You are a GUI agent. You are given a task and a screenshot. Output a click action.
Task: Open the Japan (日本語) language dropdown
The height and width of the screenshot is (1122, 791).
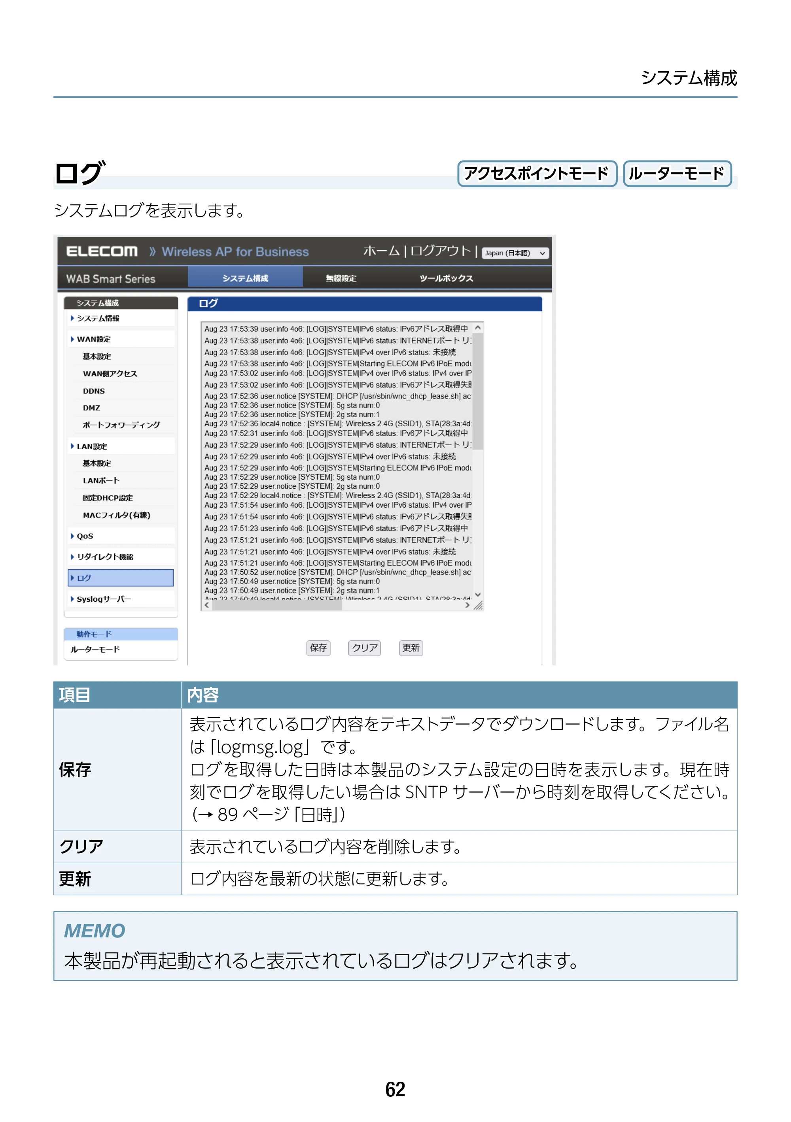[515, 253]
